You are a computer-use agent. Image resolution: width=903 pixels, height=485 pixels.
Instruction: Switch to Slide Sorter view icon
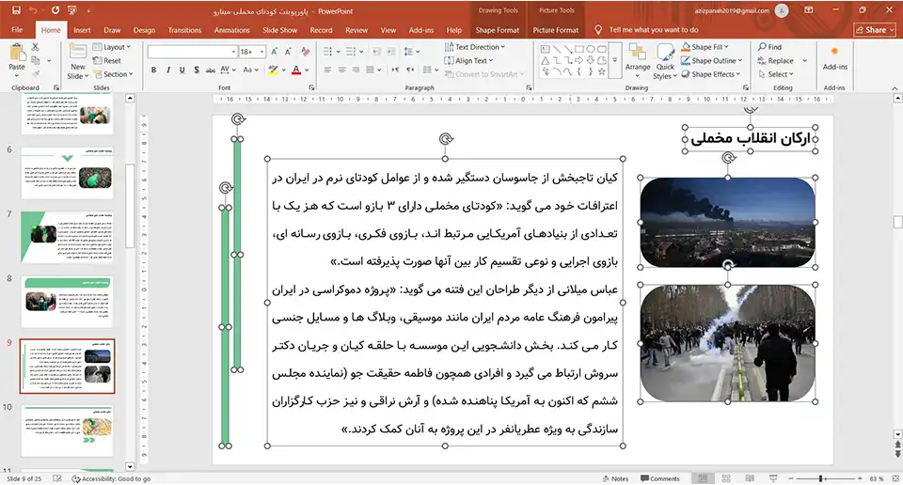(726, 478)
